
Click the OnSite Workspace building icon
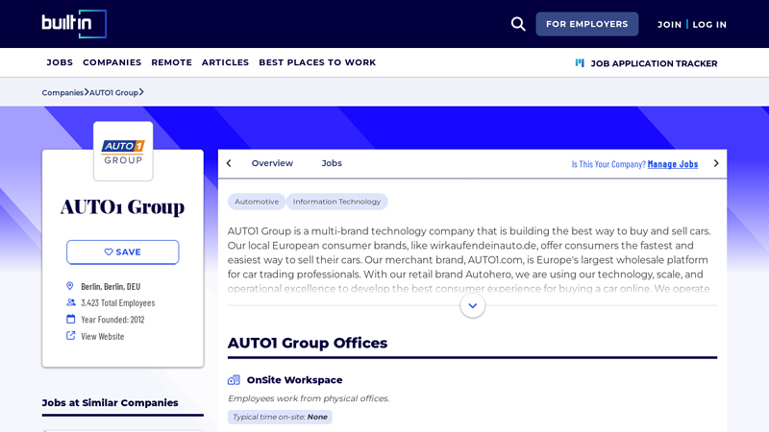pyautogui.click(x=234, y=380)
